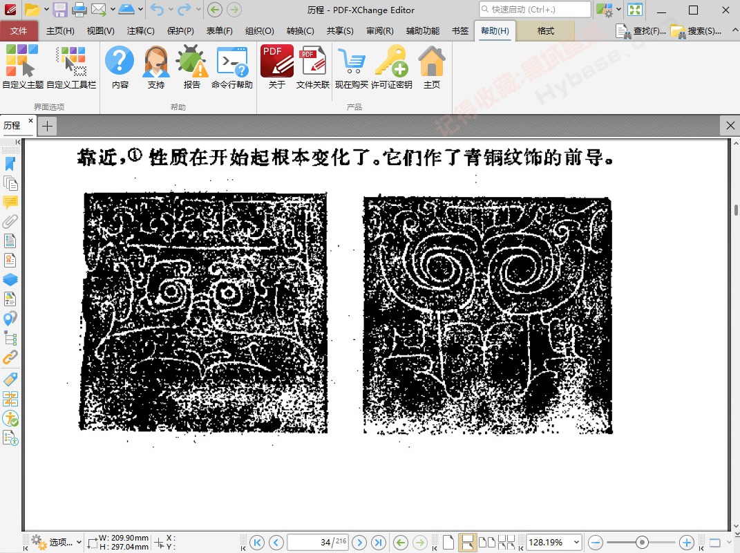This screenshot has width=740, height=553.
Task: Click the 查找(F)... find button
Action: coord(641,31)
